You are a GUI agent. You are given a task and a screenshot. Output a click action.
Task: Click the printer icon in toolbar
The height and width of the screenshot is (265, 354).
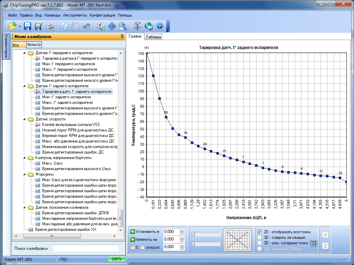(50, 26)
